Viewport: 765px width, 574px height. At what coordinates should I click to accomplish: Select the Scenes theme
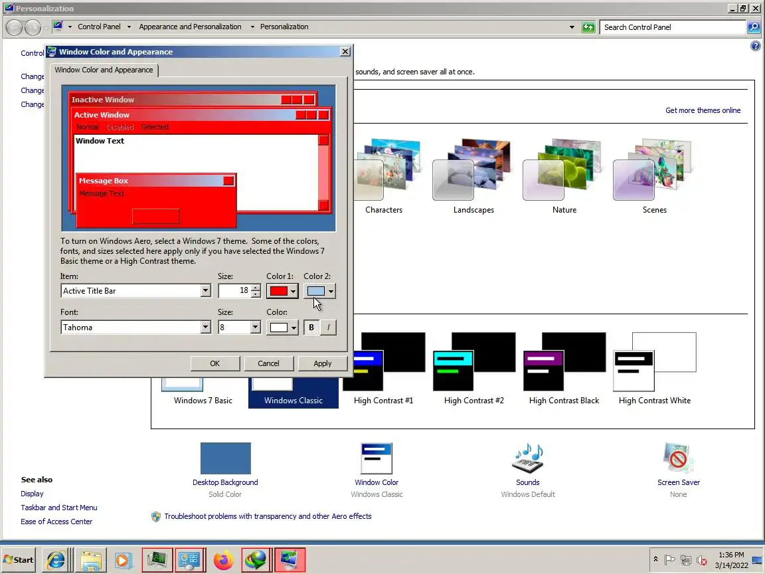[x=654, y=176]
